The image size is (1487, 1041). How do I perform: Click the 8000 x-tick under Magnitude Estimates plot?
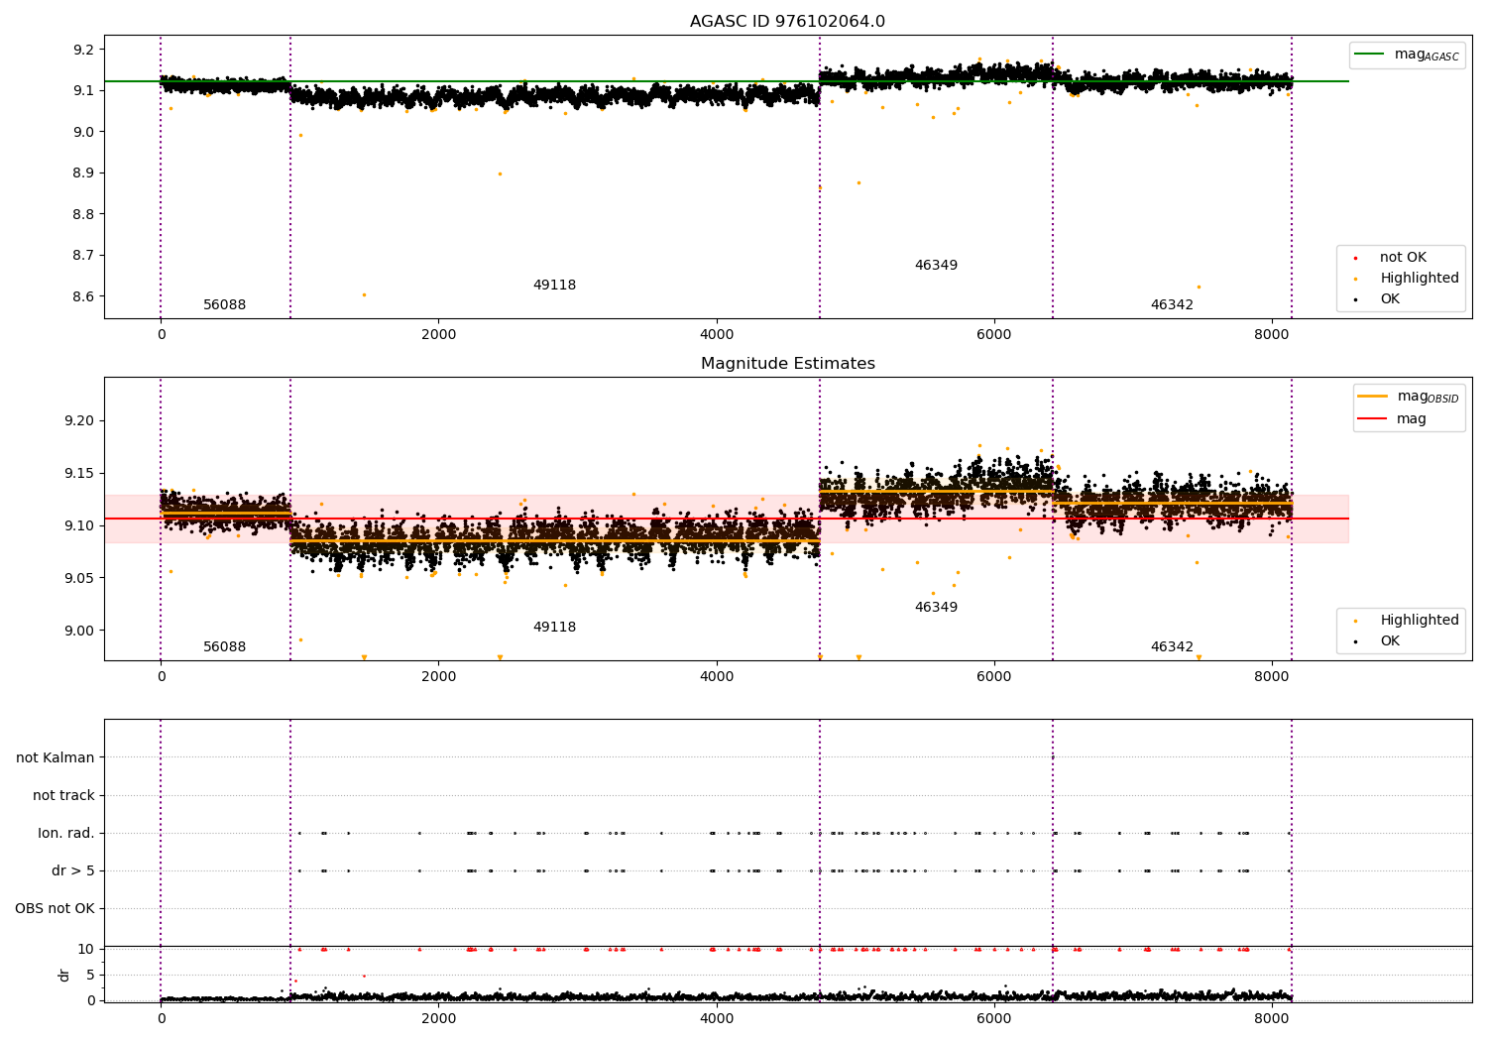1271,677
